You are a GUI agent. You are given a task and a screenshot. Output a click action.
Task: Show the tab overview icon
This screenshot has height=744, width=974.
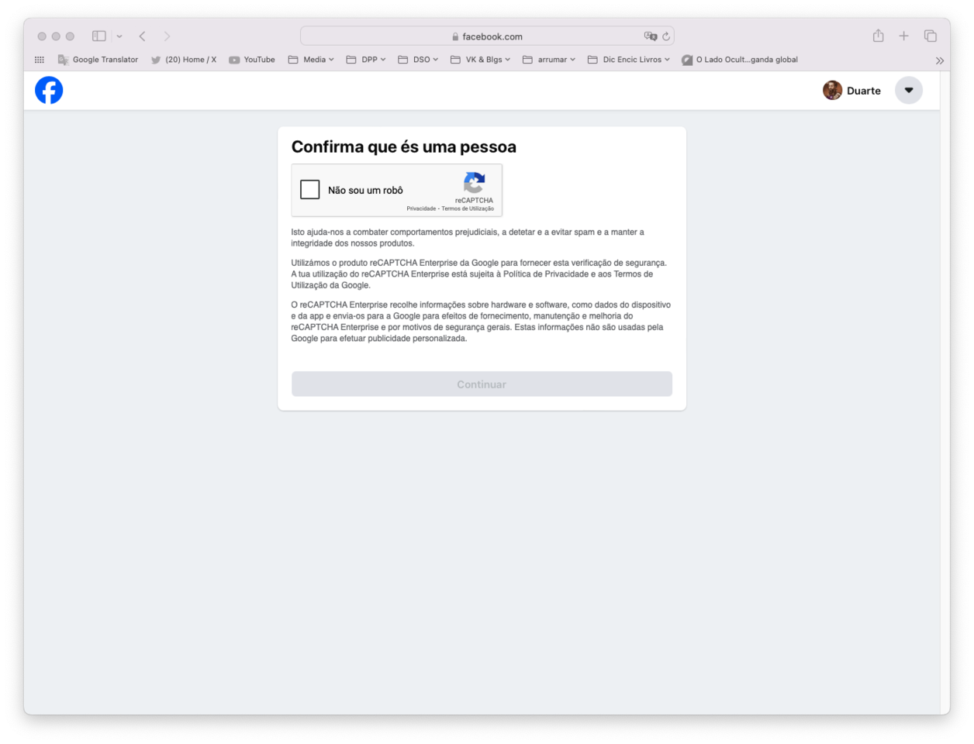931,36
